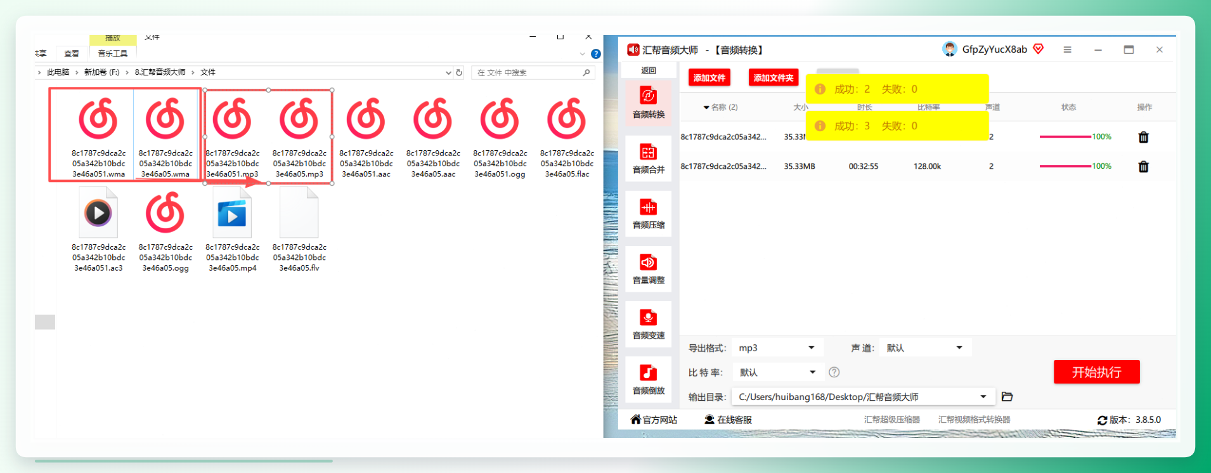Select the file ending in 3e46a05.flac

(x=567, y=137)
